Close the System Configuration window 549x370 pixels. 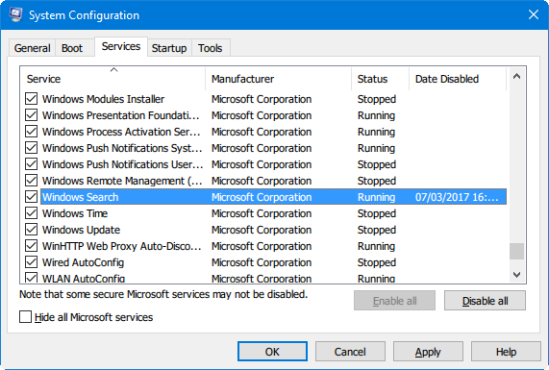pyautogui.click(x=534, y=14)
